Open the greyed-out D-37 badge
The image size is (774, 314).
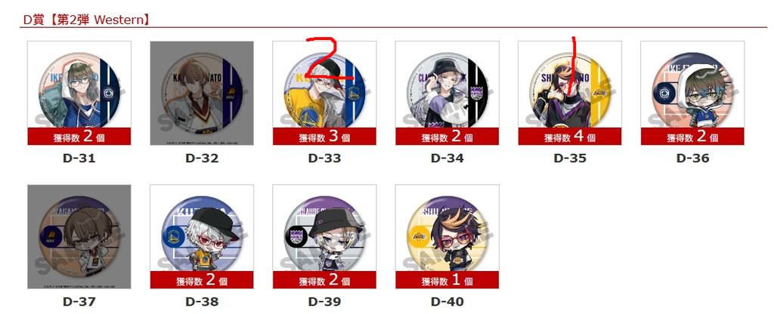(79, 236)
